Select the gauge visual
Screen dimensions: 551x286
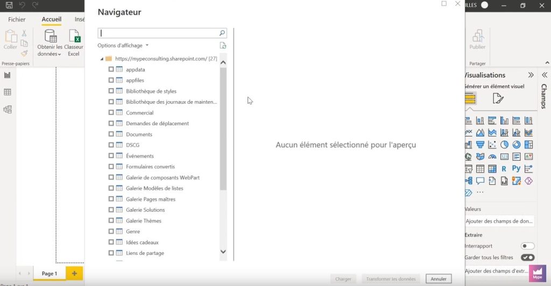pos(492,156)
